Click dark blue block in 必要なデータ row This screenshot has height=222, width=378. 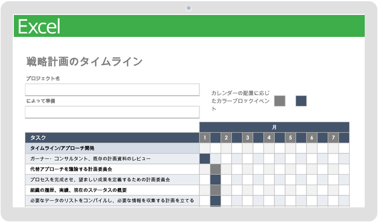click(x=216, y=201)
